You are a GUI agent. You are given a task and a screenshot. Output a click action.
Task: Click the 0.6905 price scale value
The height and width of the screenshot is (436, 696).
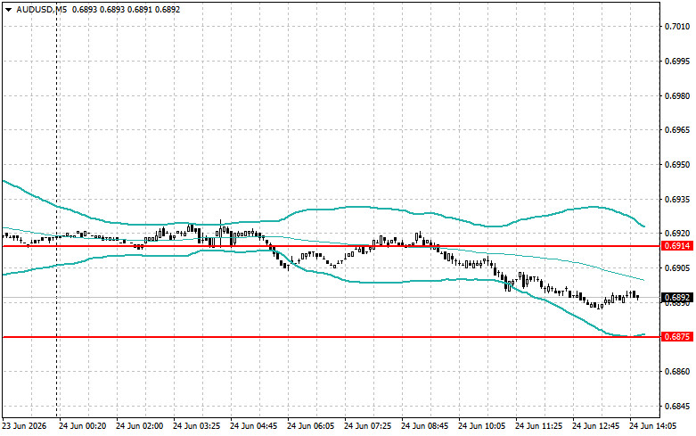pyautogui.click(x=677, y=268)
